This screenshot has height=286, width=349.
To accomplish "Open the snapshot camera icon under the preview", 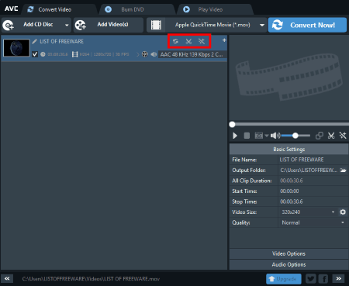I will [259, 136].
